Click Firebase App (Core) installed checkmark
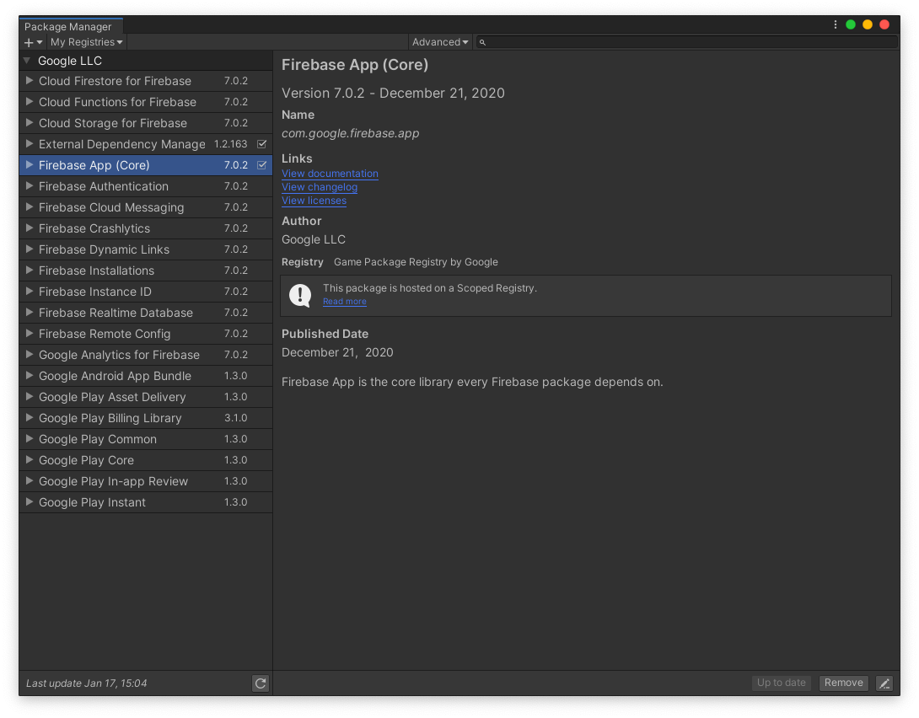Screen dimensions: 919x718 [262, 165]
